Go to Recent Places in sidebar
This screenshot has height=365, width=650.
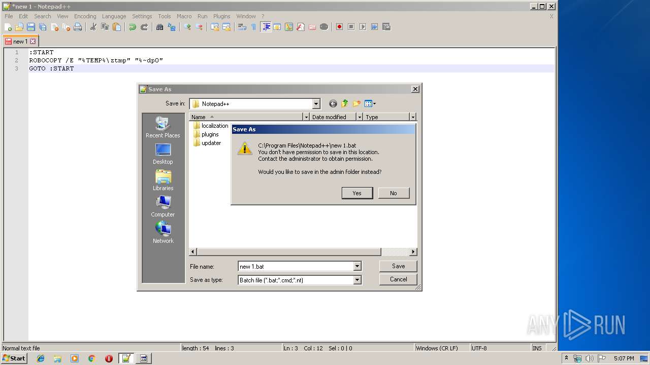[x=162, y=127]
